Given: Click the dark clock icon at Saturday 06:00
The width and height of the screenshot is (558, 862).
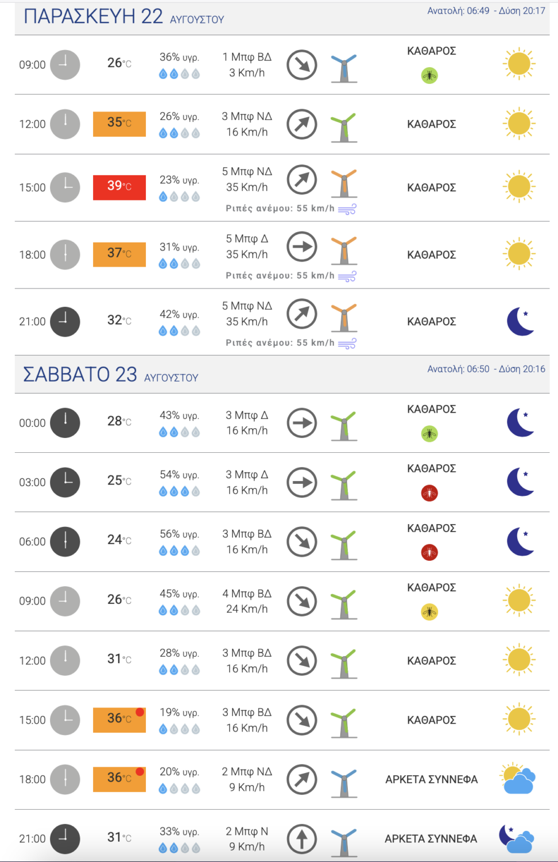Looking at the screenshot, I should [x=65, y=541].
